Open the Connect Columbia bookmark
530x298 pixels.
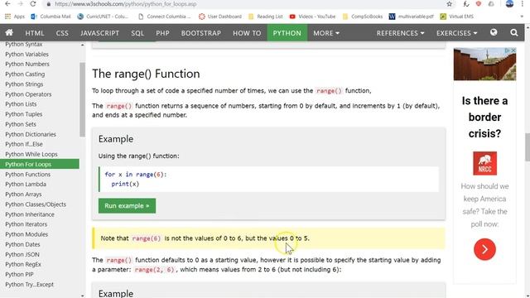click(165, 17)
